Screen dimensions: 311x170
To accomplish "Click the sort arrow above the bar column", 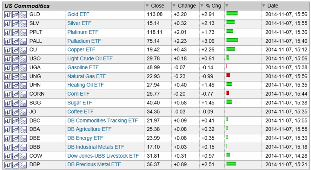I will click(227, 6).
